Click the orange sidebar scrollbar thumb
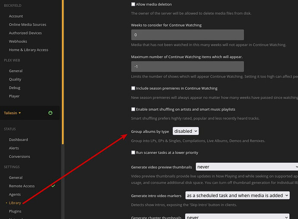Image resolution: width=298 pixels, height=219 pixels. click(63, 72)
